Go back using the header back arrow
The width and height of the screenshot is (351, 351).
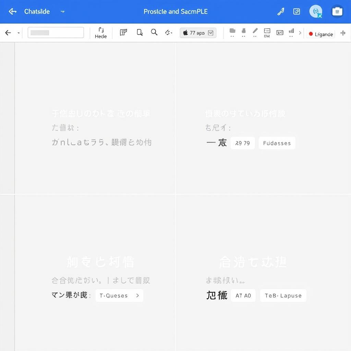pos(13,12)
